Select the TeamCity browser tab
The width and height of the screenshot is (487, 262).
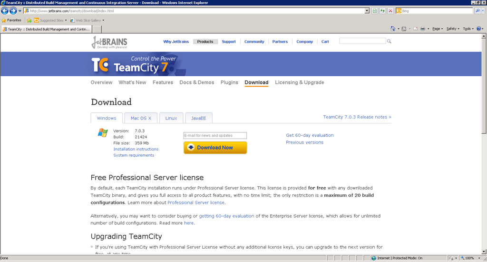pos(46,29)
